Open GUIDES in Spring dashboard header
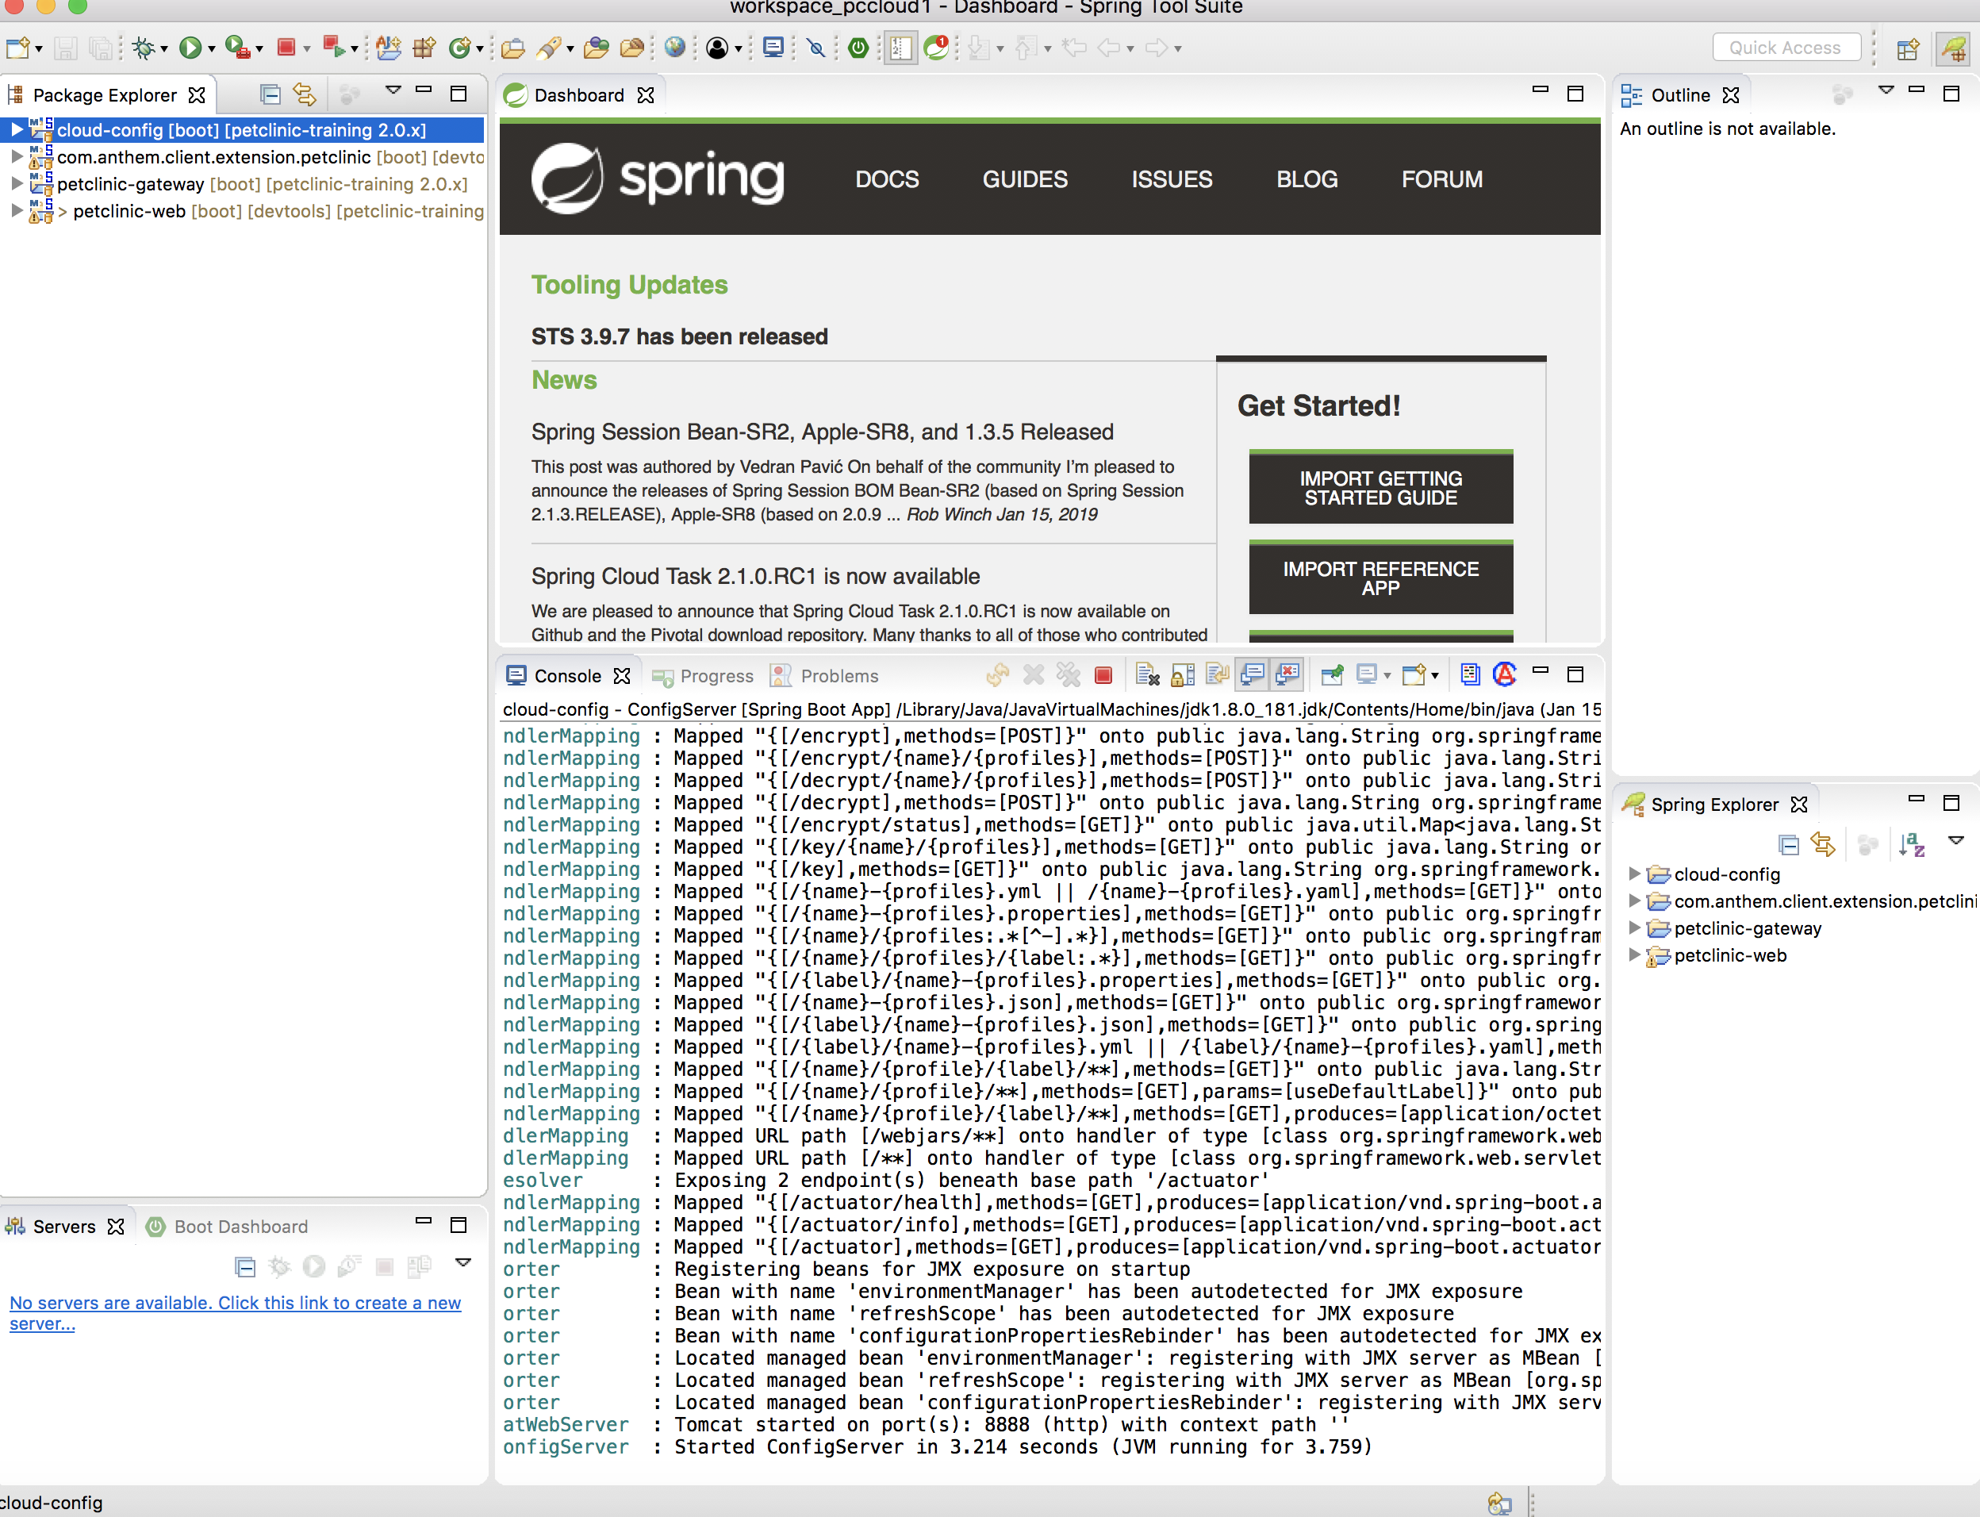 tap(1025, 179)
